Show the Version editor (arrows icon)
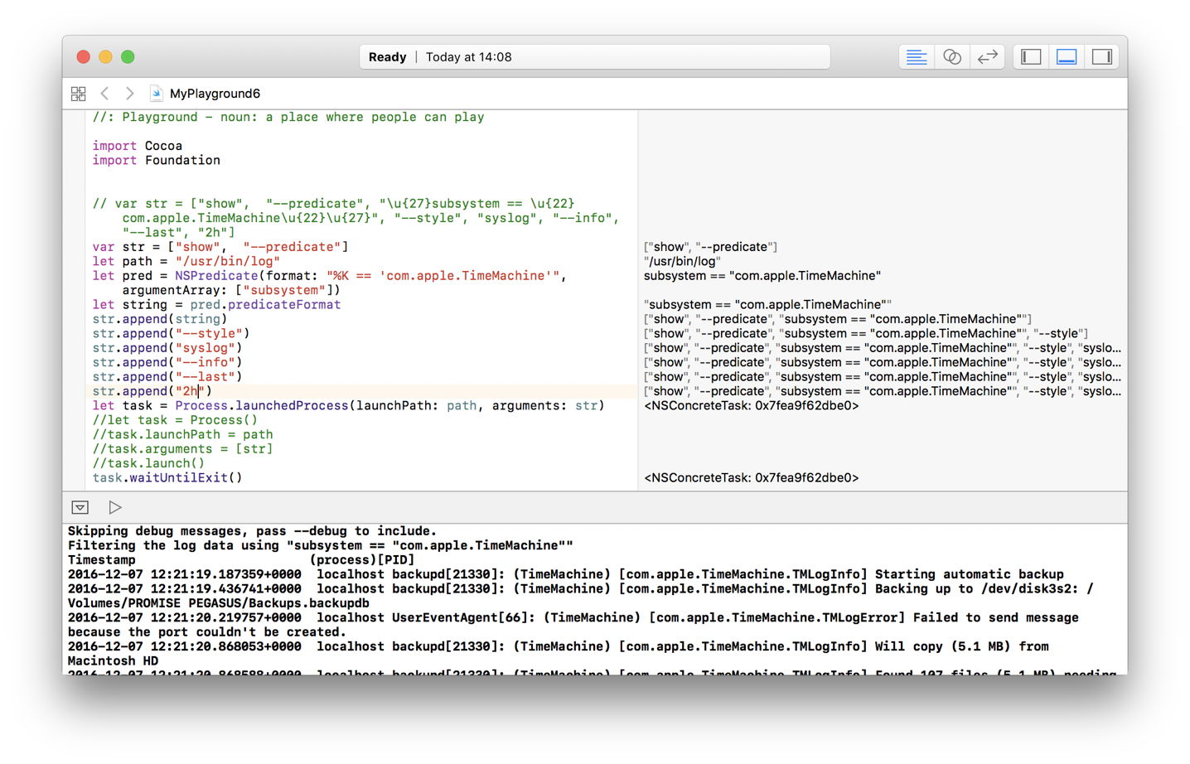This screenshot has height=764, width=1190. click(x=987, y=57)
